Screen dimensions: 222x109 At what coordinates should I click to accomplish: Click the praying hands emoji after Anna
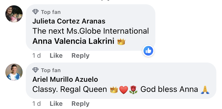tap(205, 90)
